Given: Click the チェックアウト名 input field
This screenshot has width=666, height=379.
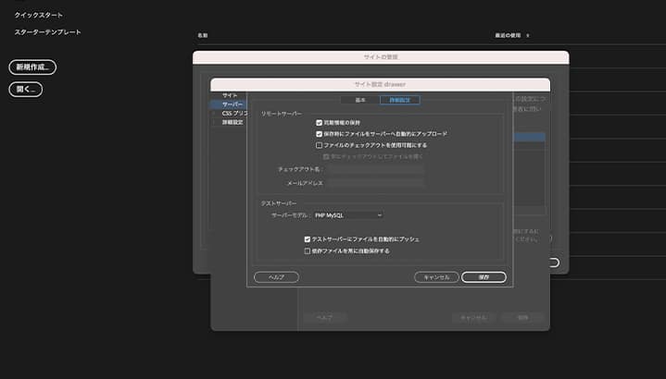Looking at the screenshot, I should pos(374,169).
